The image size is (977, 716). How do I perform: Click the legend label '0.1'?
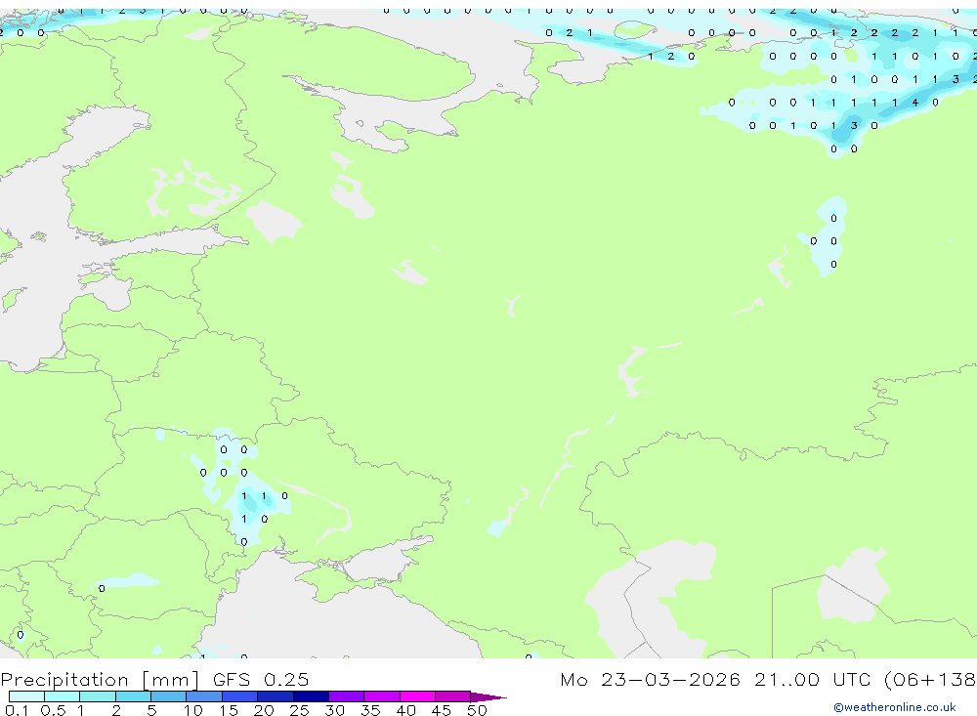click(17, 710)
